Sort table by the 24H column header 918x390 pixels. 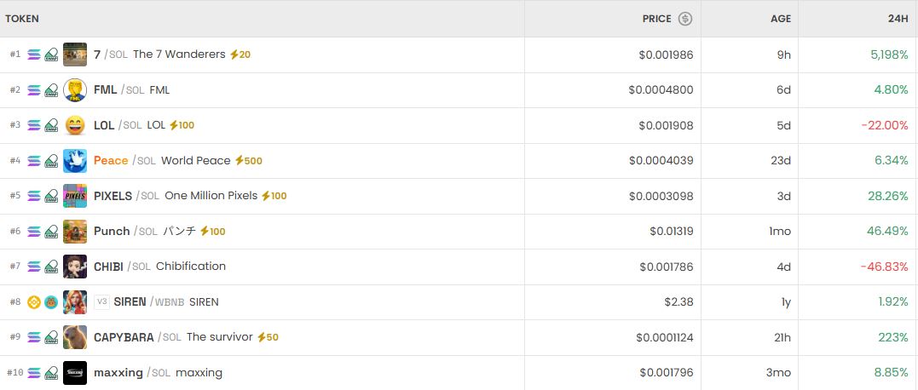click(x=898, y=19)
